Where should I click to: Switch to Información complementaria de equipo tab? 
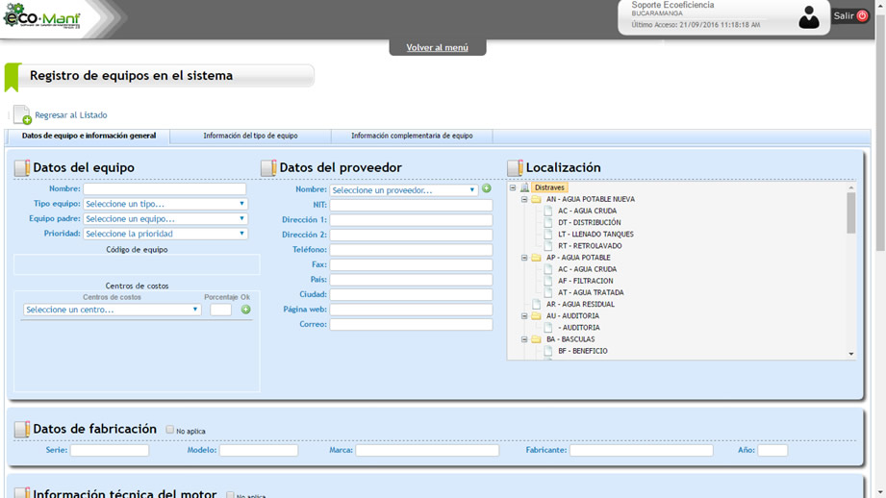[x=412, y=137]
